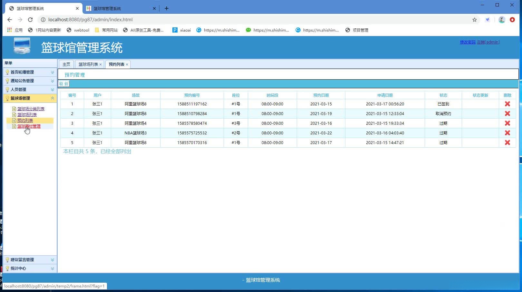Click the browser back arrow

10,20
